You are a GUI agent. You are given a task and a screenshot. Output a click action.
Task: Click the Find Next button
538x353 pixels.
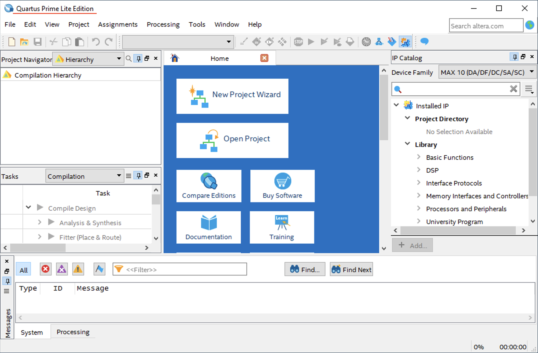(351, 270)
